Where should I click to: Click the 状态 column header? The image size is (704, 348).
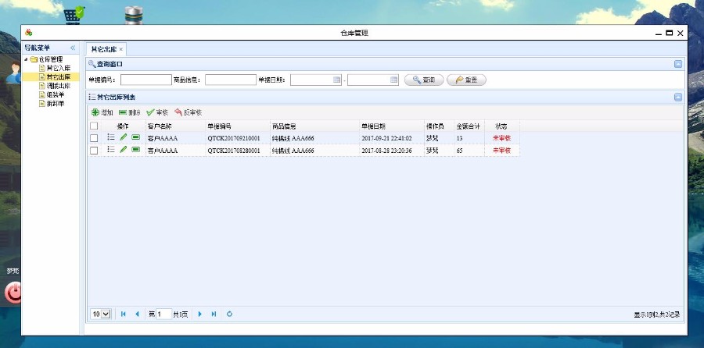click(x=502, y=126)
